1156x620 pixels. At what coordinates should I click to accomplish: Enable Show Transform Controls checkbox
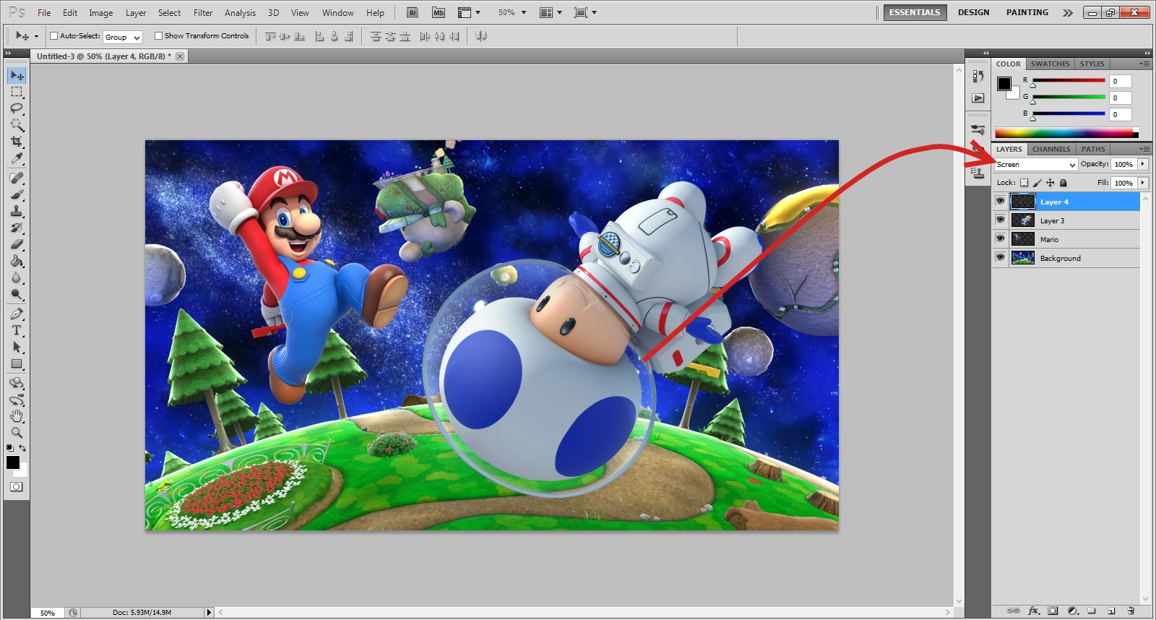(158, 36)
